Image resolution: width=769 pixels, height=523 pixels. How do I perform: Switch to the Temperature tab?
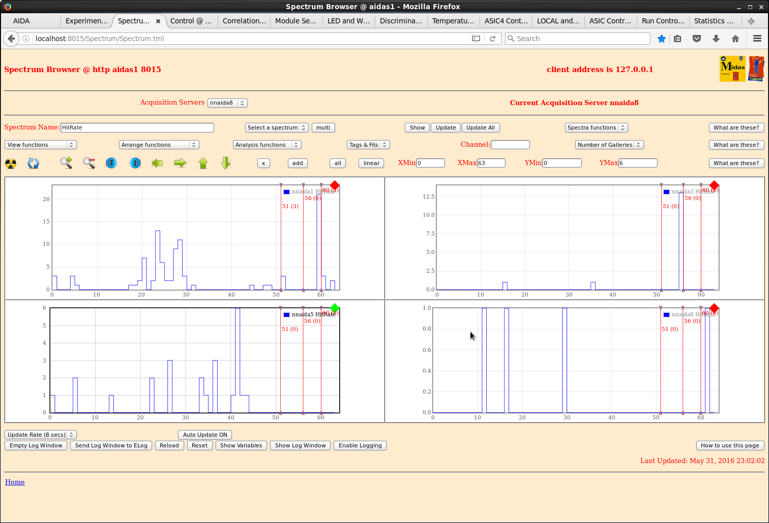click(453, 21)
